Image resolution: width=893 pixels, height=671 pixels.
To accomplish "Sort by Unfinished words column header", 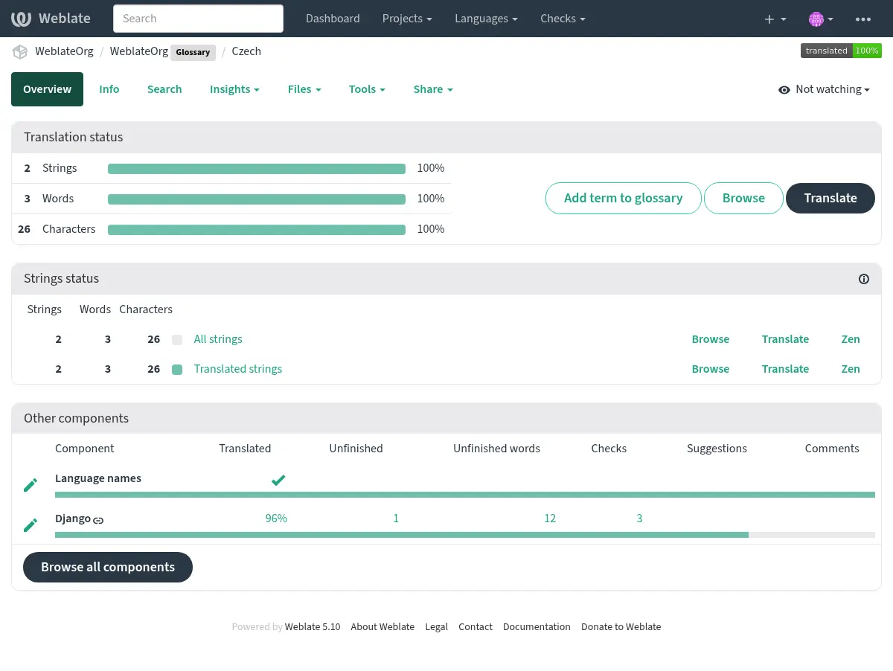I will tap(496, 449).
